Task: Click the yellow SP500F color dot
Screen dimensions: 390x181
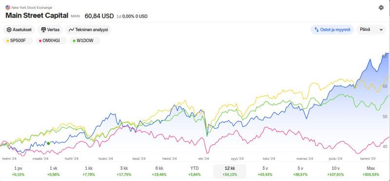Action: [x=8, y=41]
